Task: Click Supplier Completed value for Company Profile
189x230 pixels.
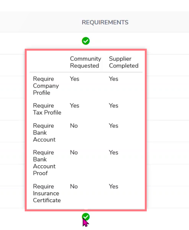Action: tap(114, 79)
